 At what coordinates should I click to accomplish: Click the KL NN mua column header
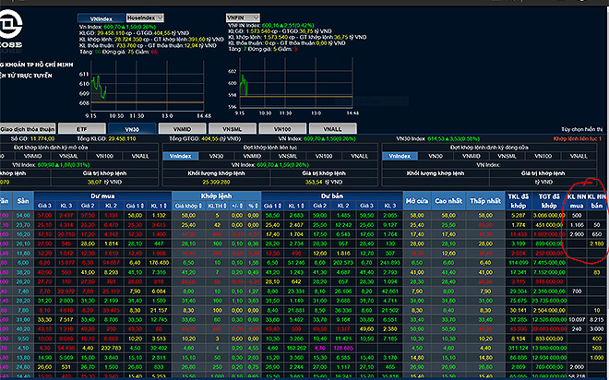(577, 201)
